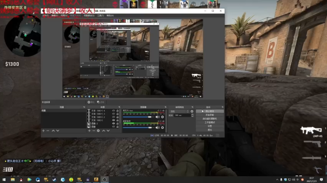Mute the 麦克风/Aux speaker icon
This screenshot has width=327, height=183.
(x=157, y=117)
